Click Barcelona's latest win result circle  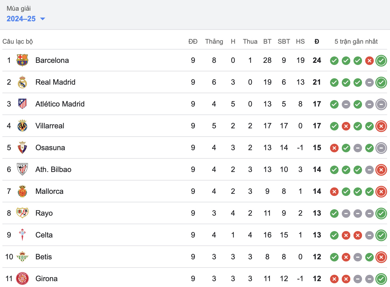click(381, 61)
